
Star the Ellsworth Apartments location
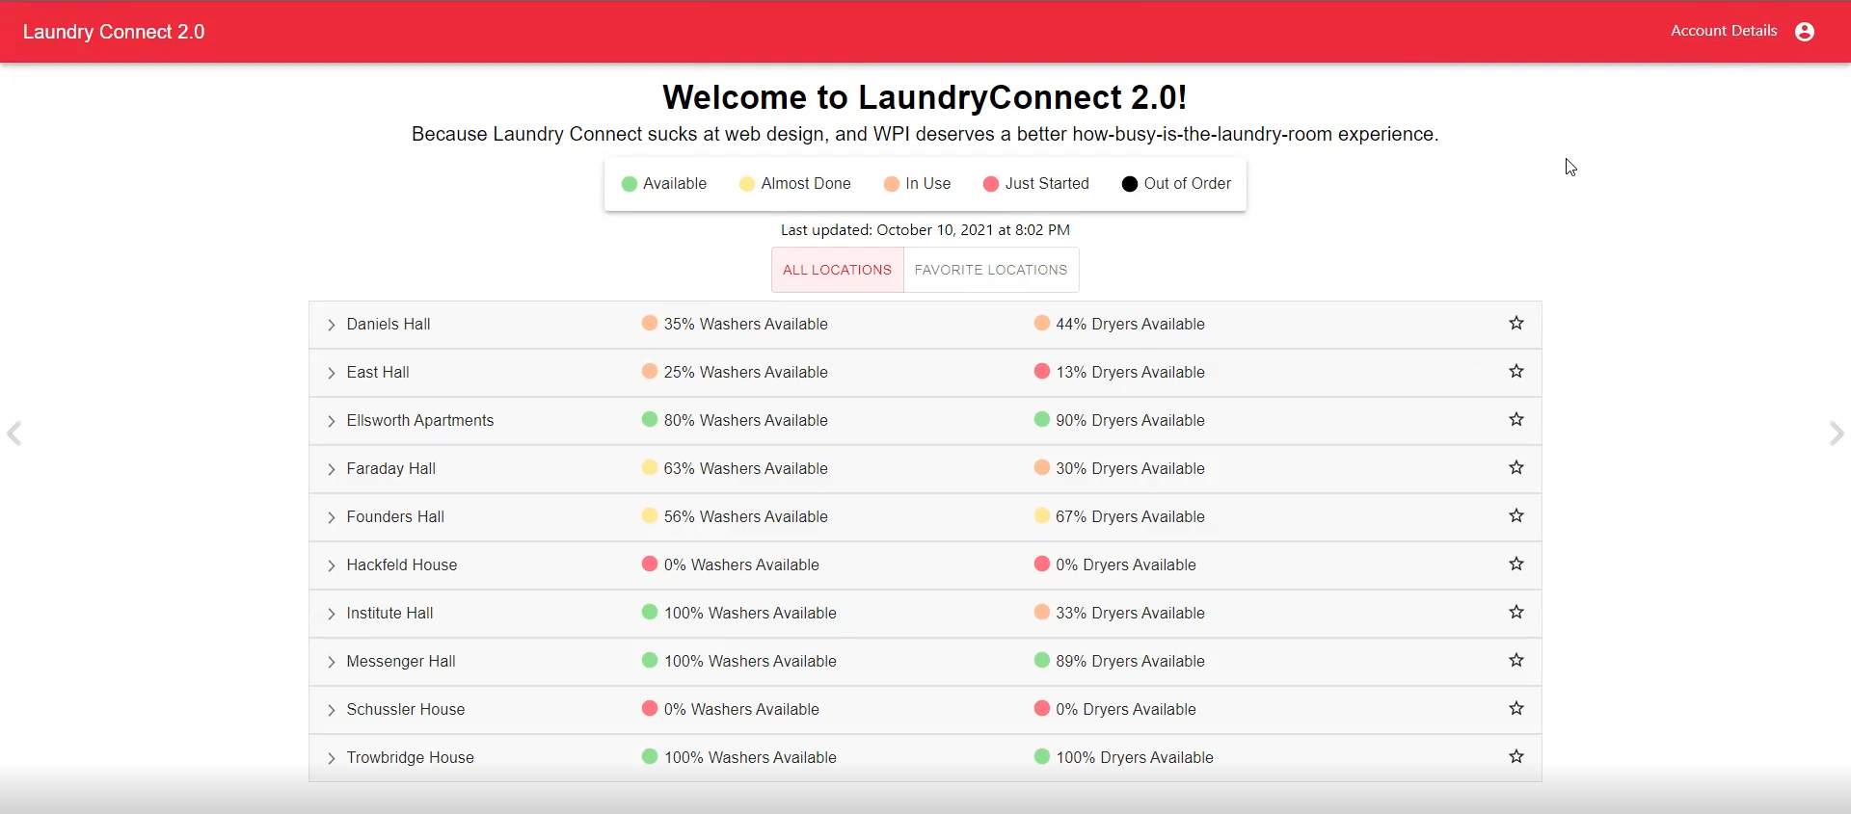click(x=1516, y=419)
